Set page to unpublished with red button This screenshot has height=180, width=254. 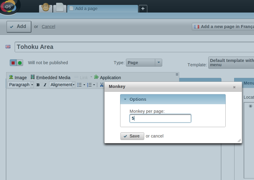click(x=13, y=63)
